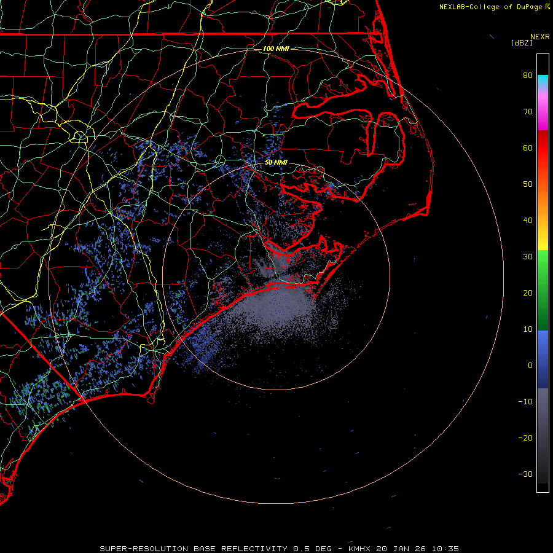
Task: Click the [dBZ] legend unit label
Action: [x=522, y=43]
